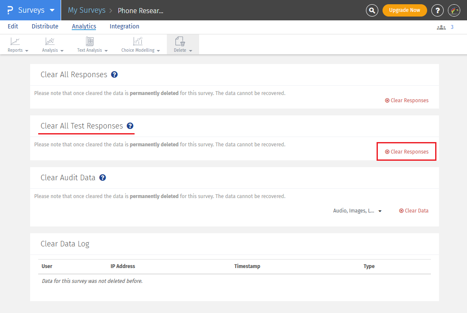
Task: Switch to the Integration tab
Action: click(124, 26)
